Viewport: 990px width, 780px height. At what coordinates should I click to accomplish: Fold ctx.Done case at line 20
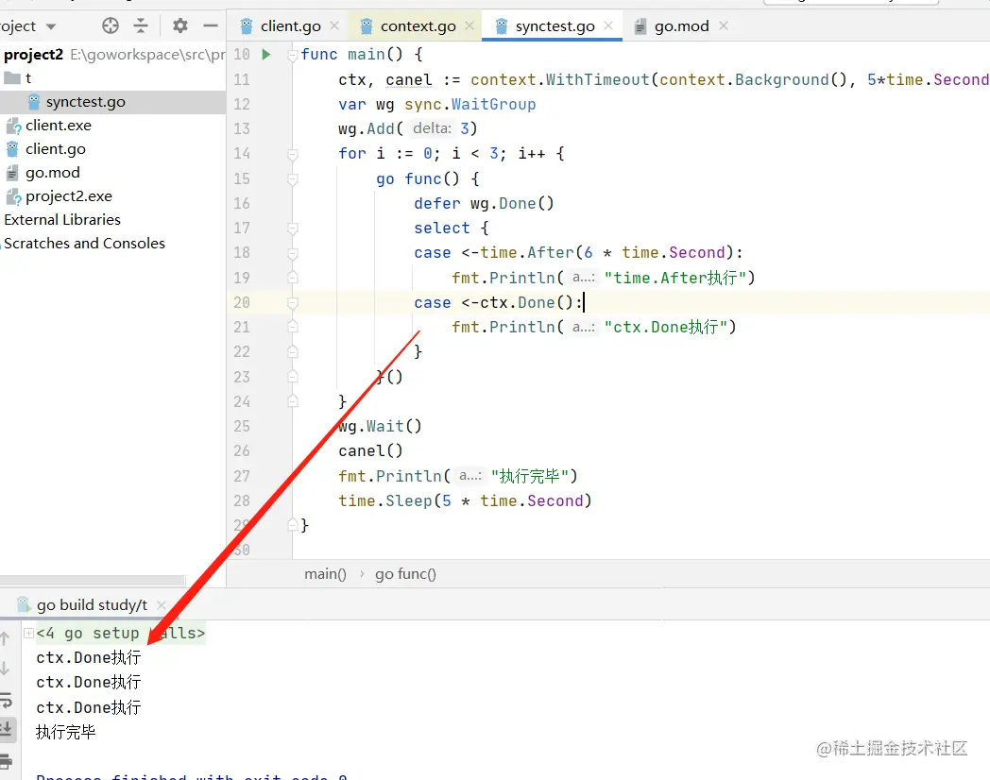coord(292,303)
